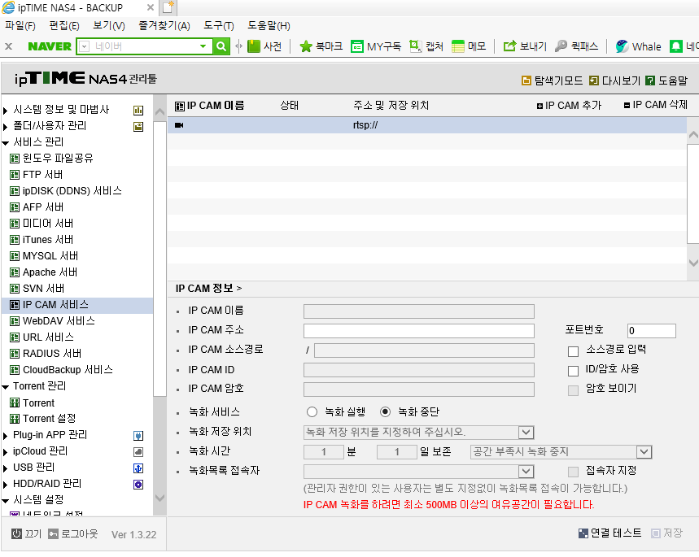This screenshot has width=699, height=557.
Task: Click IP CAM 삭제 to delete camera
Action: [656, 105]
